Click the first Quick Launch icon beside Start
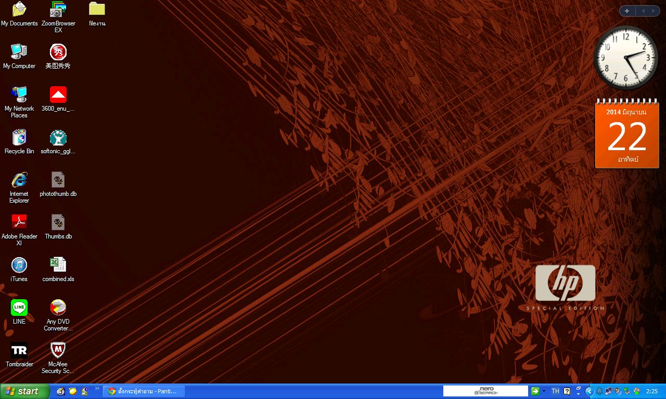This screenshot has width=666, height=399. coord(60,391)
